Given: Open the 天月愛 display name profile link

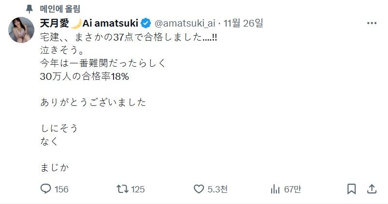Looking at the screenshot, I should click(x=54, y=23).
